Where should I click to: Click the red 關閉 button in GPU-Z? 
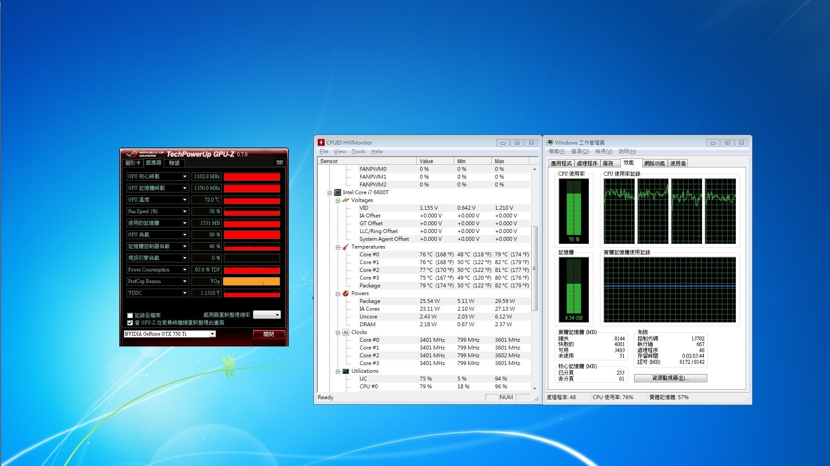269,334
